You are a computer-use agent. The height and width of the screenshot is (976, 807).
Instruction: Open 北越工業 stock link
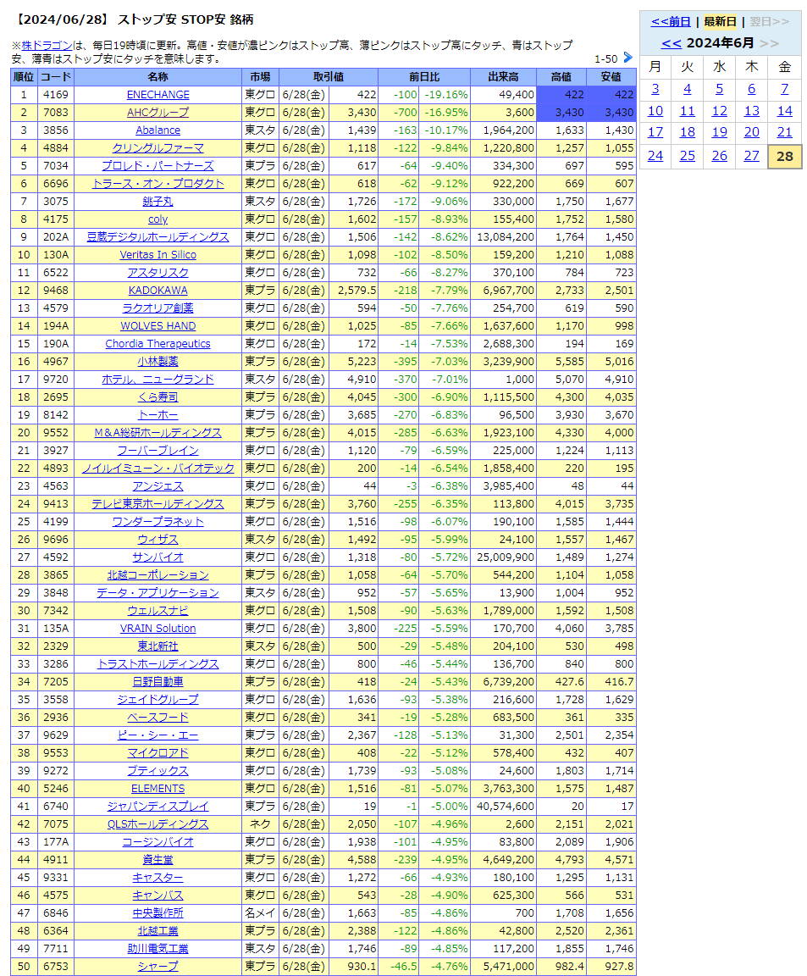pos(158,931)
